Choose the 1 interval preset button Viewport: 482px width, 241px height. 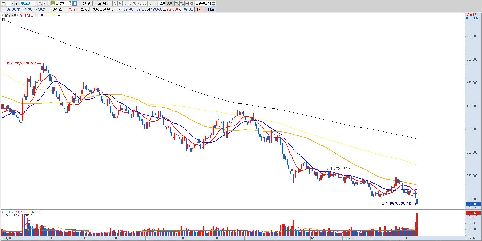(x=110, y=3)
